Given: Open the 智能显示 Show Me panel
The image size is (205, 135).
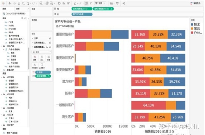Looking at the screenshot, I should (195, 3).
